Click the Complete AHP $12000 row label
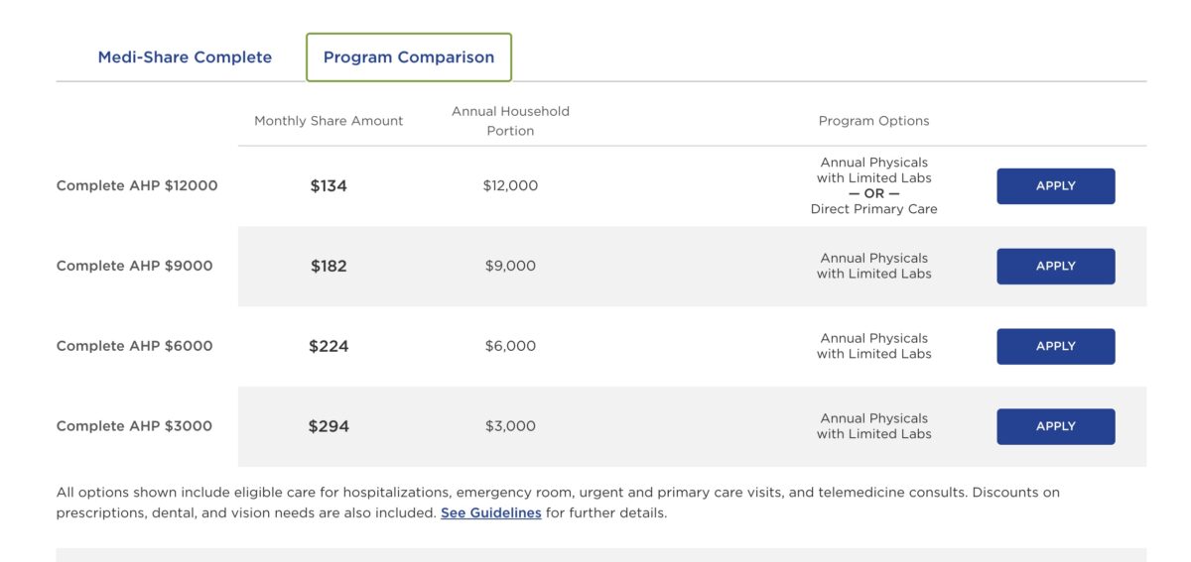1191x562 pixels. (137, 185)
